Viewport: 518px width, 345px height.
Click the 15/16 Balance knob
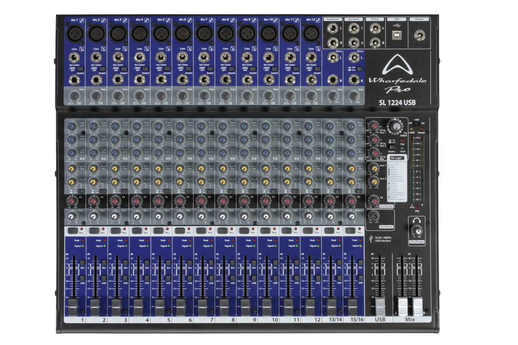pos(351,217)
